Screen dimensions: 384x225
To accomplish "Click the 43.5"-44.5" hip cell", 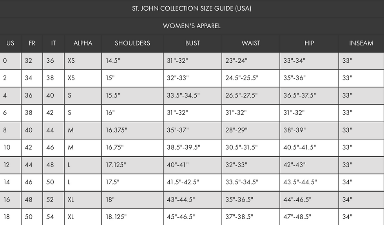I will (x=309, y=182).
